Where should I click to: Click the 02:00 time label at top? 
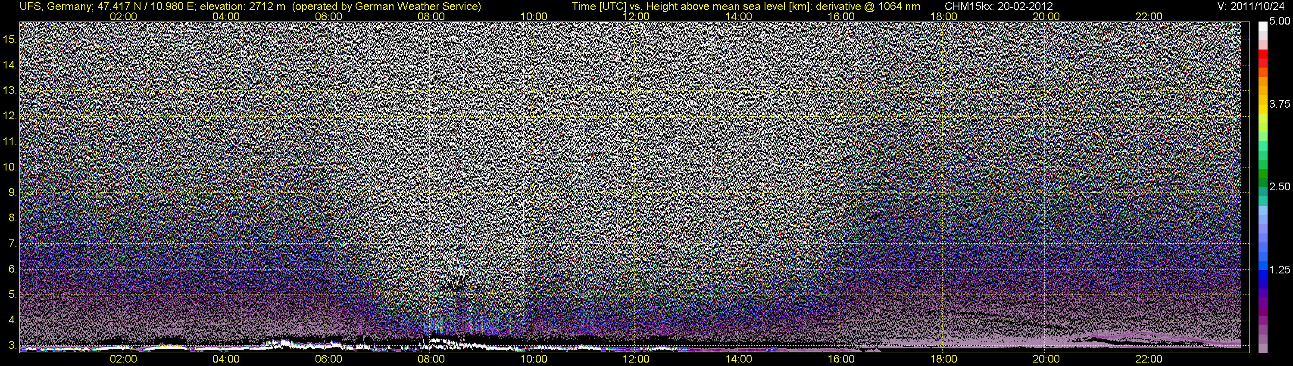[123, 16]
